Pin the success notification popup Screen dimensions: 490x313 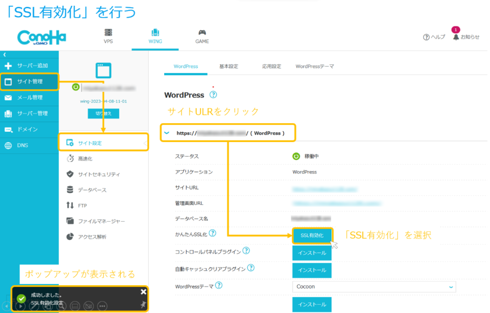tap(144, 304)
